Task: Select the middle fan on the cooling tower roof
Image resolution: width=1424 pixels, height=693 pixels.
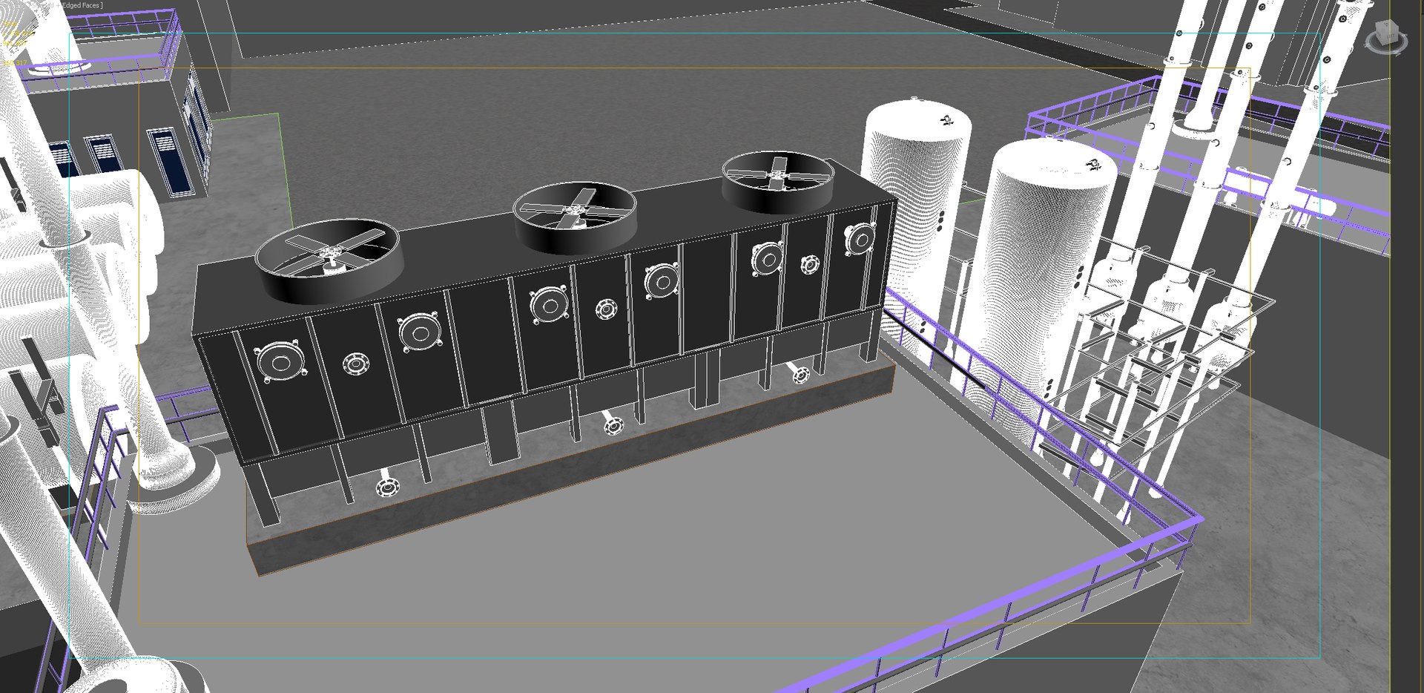Action: [575, 218]
